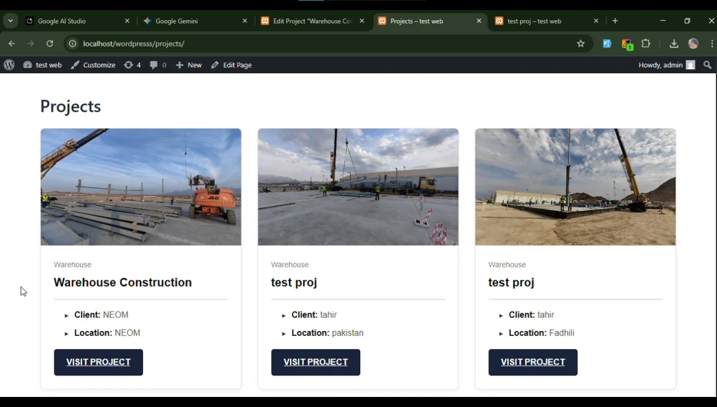Open the Warehouse Construction project image
717x407 pixels.
[x=141, y=187]
